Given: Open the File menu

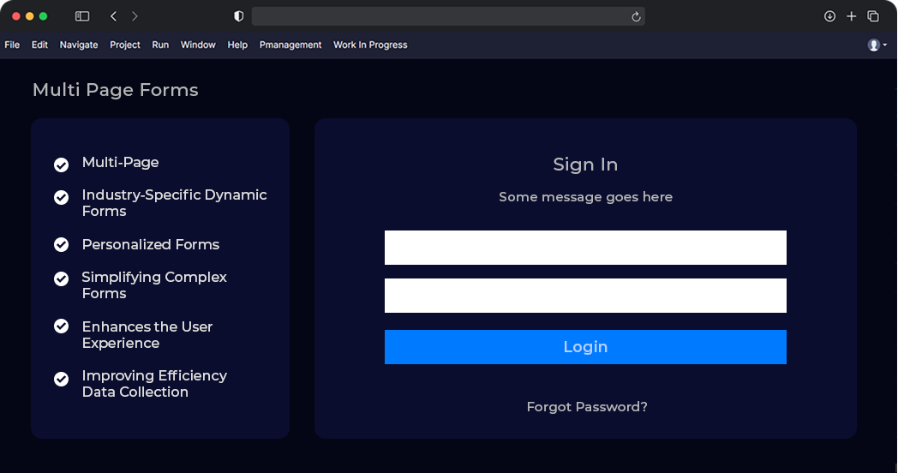Looking at the screenshot, I should point(12,45).
